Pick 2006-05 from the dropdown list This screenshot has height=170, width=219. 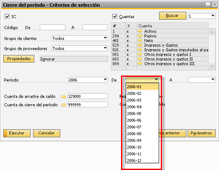pos(142,114)
